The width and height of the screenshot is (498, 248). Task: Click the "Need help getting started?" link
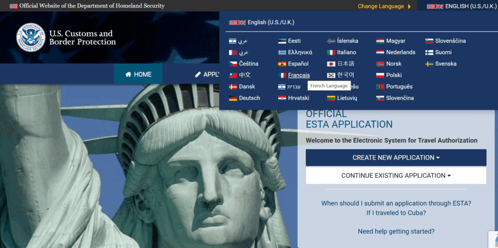pos(396,231)
